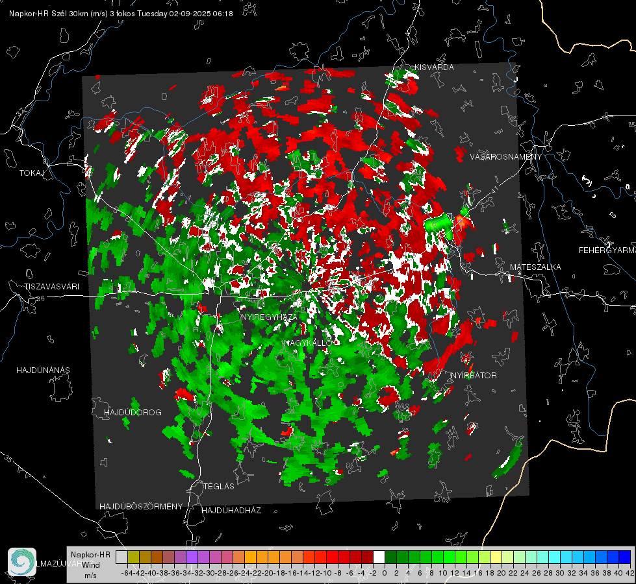Select the light grey first legend swatch
Viewport: 636px width, 584px height.
point(121,557)
